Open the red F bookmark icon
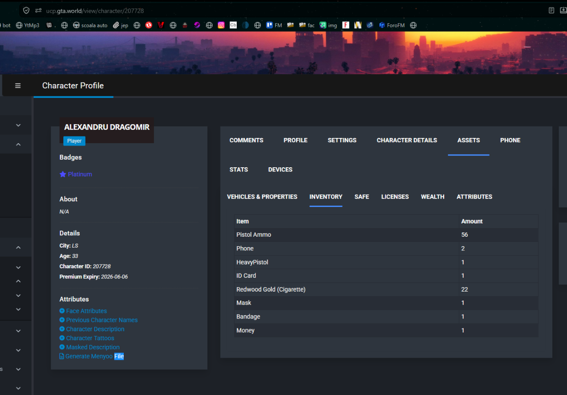This screenshot has width=567, height=395. click(x=346, y=25)
